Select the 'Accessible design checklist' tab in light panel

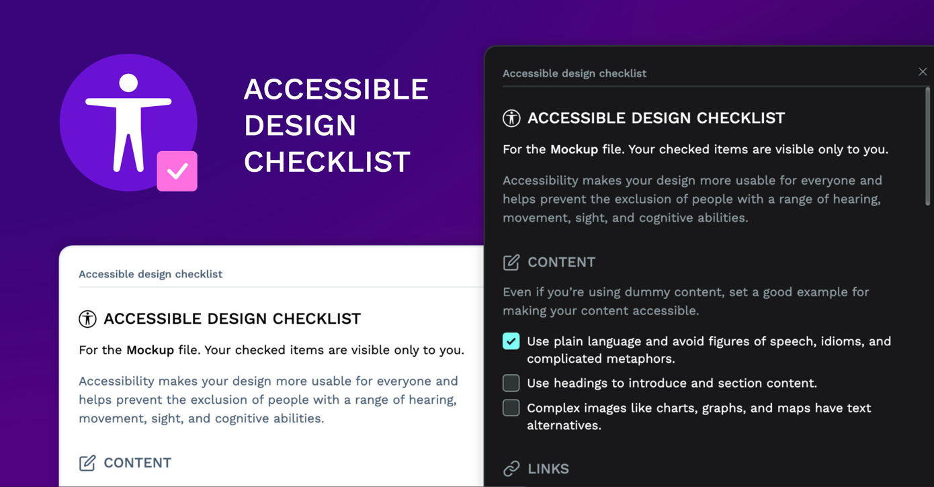click(x=151, y=274)
